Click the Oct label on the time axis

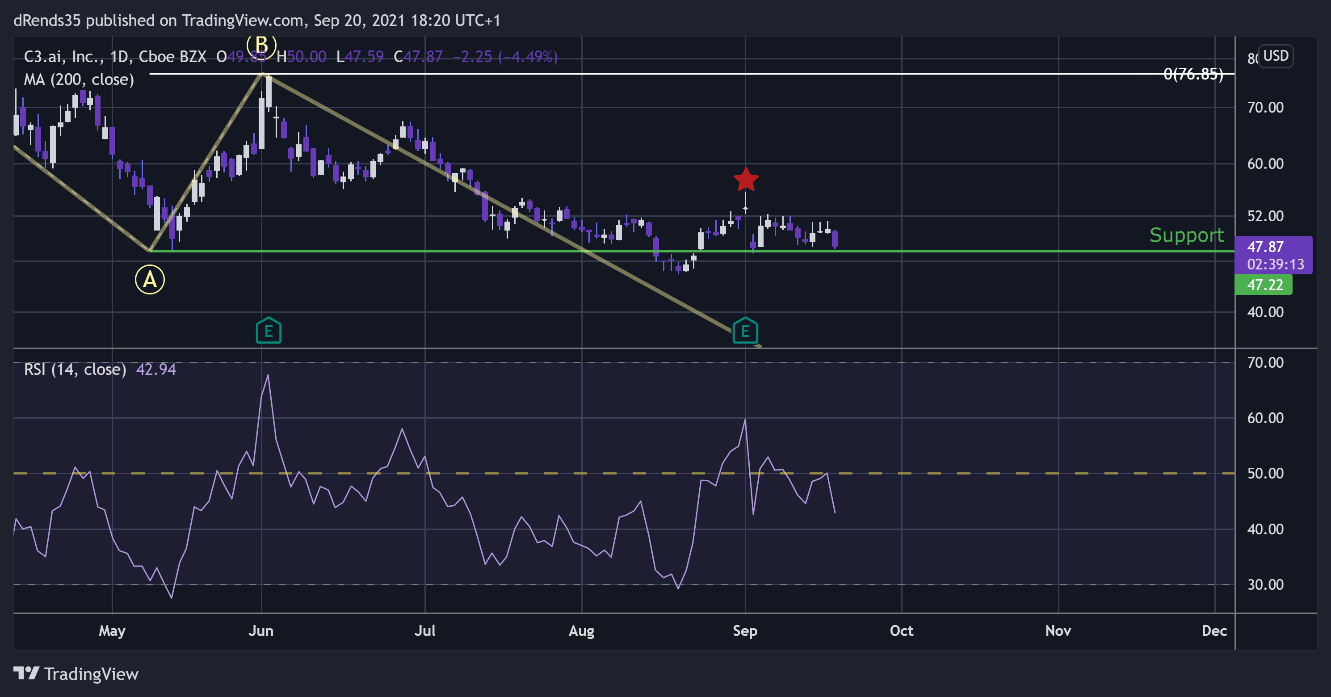point(902,631)
